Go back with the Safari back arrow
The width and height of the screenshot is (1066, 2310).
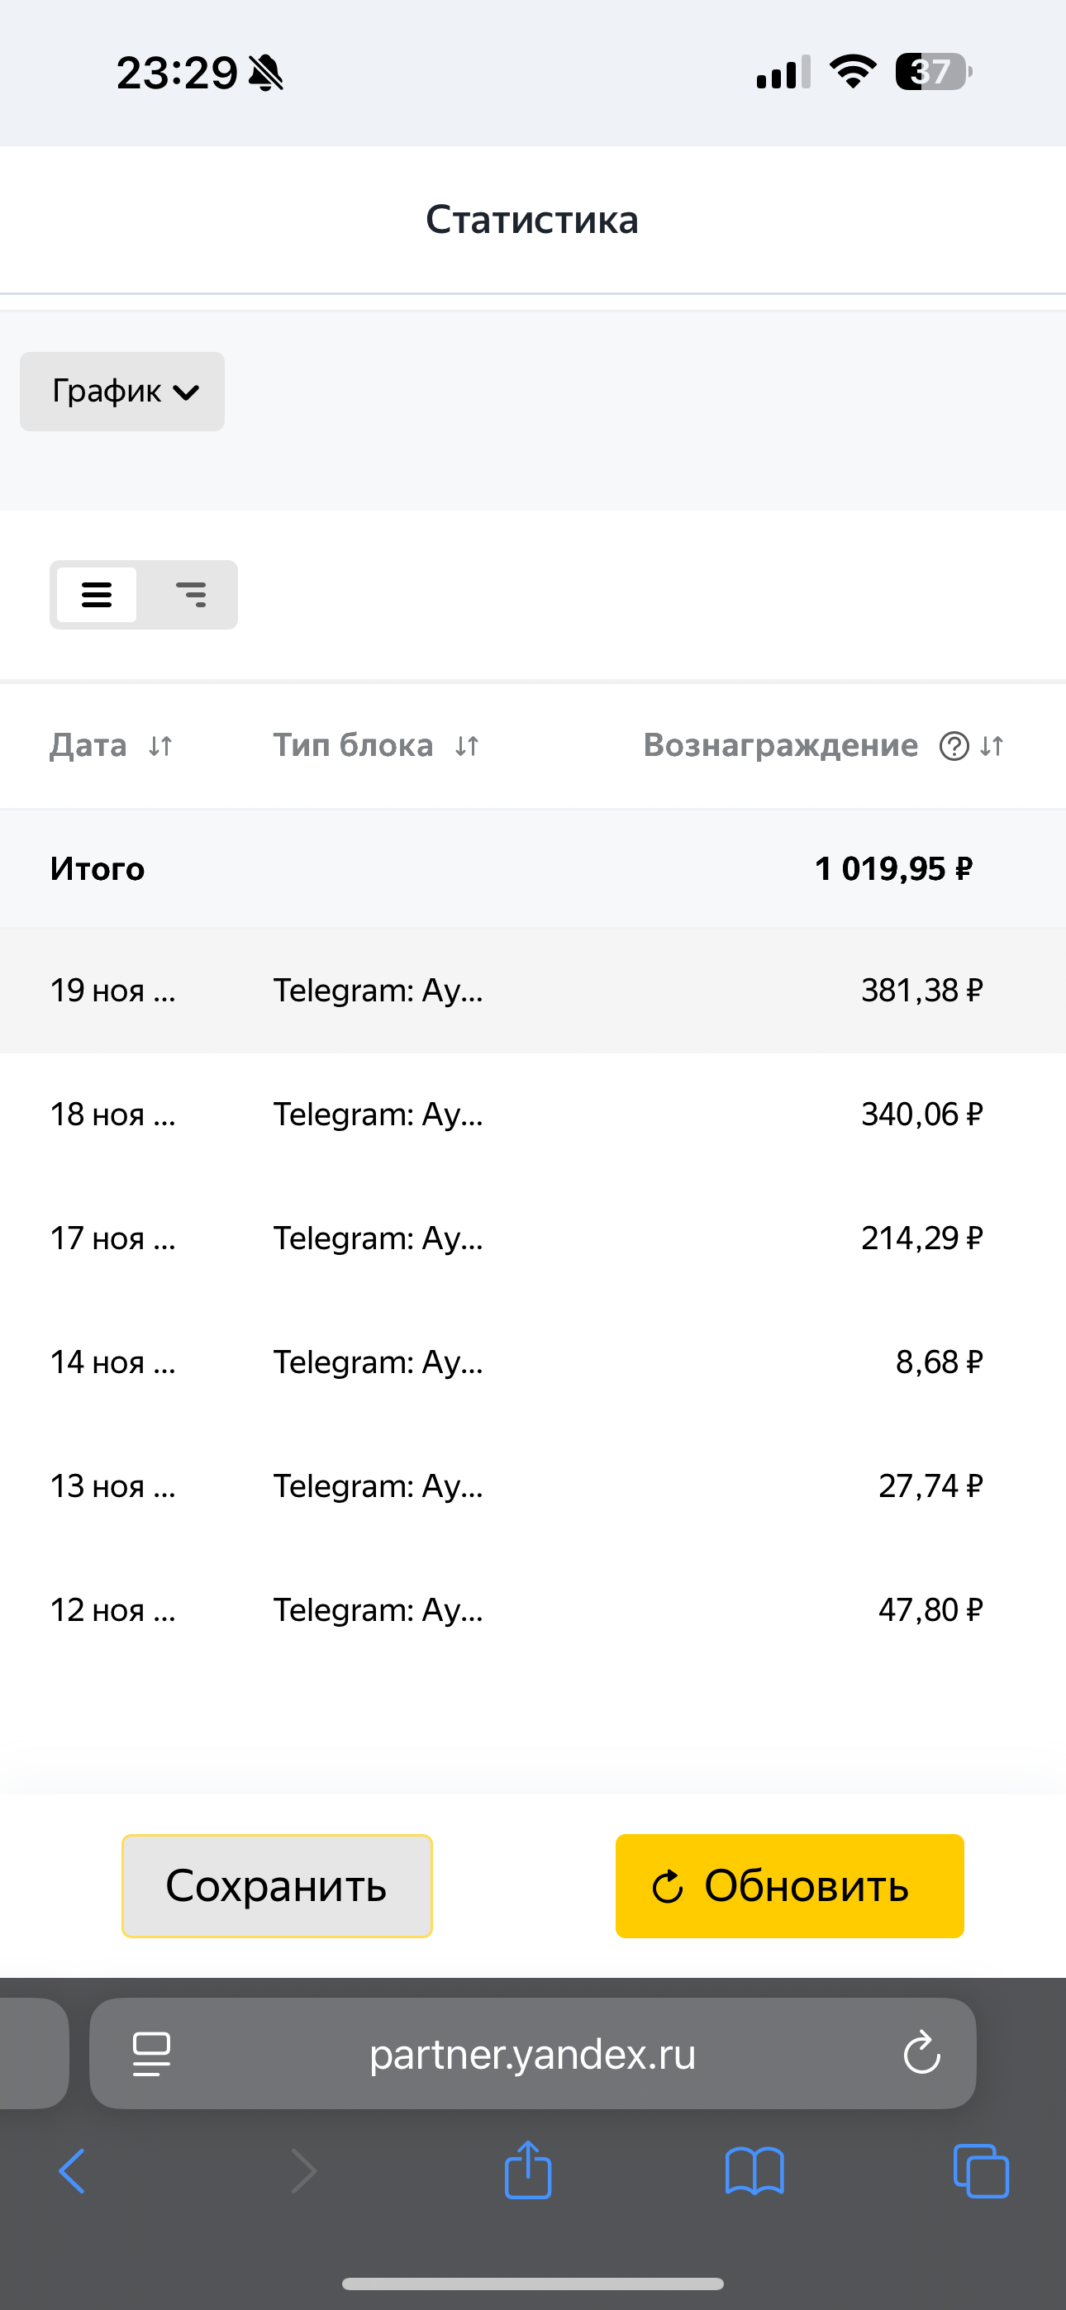click(72, 2171)
